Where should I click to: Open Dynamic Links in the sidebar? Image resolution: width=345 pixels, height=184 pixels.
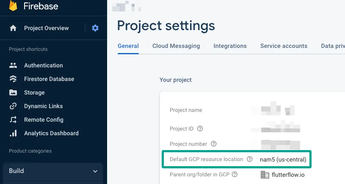(x=43, y=106)
